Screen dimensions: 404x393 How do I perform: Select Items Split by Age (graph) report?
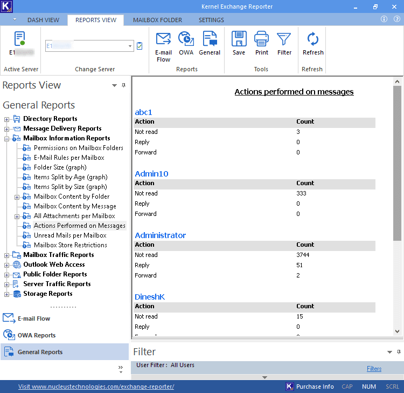(71, 177)
